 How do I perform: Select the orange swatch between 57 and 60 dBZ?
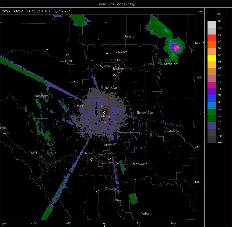pyautogui.click(x=212, y=44)
